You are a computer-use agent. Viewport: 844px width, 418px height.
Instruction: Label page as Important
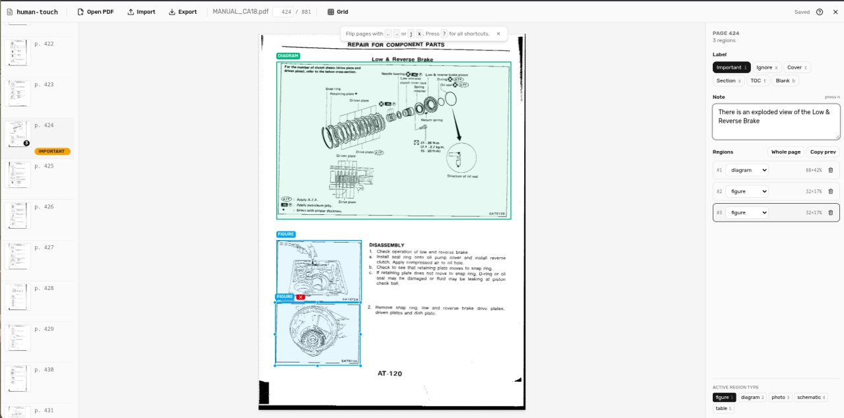(x=732, y=67)
